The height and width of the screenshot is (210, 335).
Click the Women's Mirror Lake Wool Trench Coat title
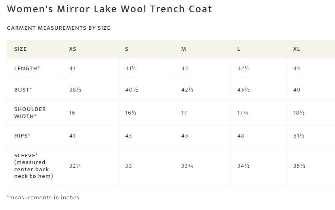tap(110, 9)
